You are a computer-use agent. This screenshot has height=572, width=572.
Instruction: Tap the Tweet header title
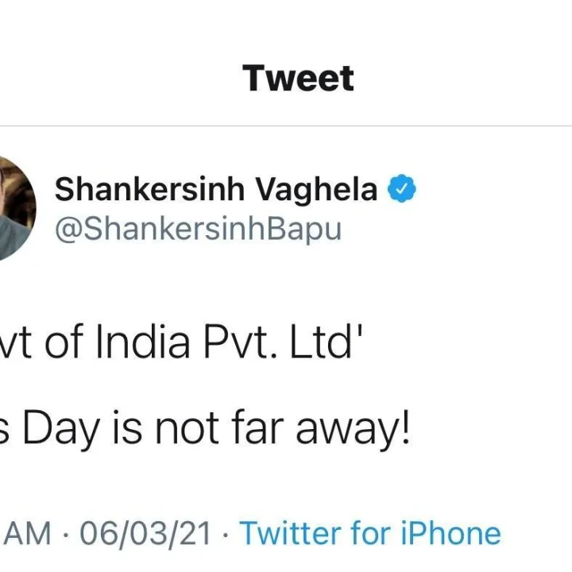298,79
